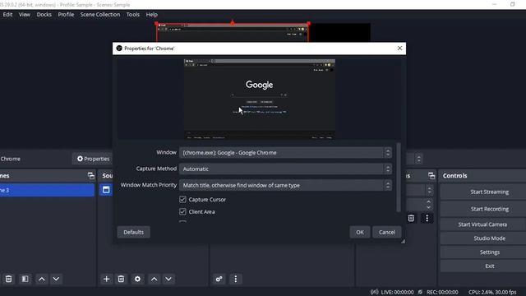Move scene down with the arrow
The height and width of the screenshot is (296, 526).
click(56, 279)
